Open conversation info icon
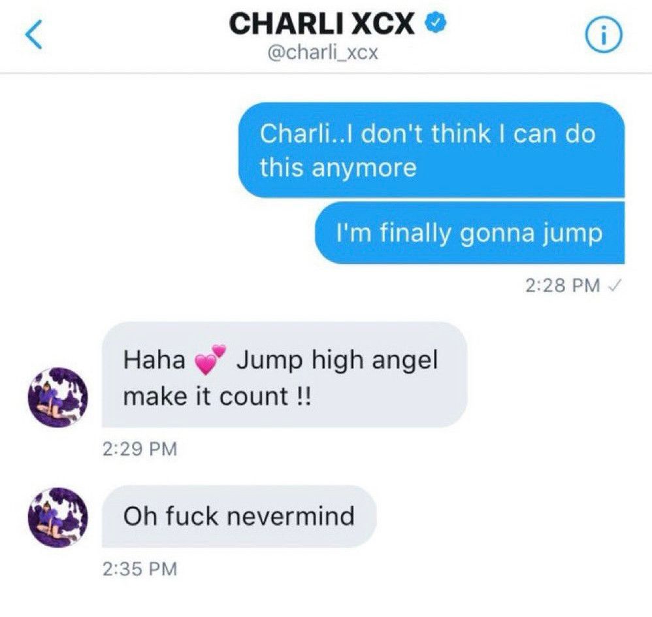652x617 pixels. click(604, 36)
